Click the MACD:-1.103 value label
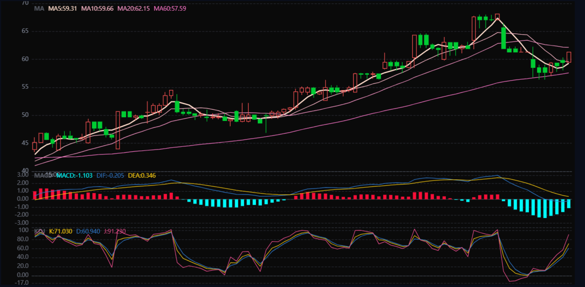 point(74,176)
